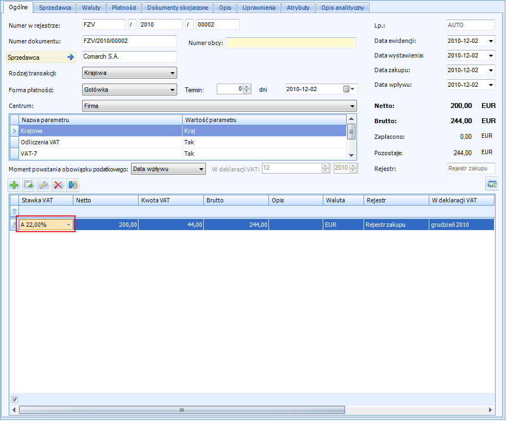Toggle the checkbox at the grid bottom
The width and height of the screenshot is (507, 421).
[x=15, y=399]
